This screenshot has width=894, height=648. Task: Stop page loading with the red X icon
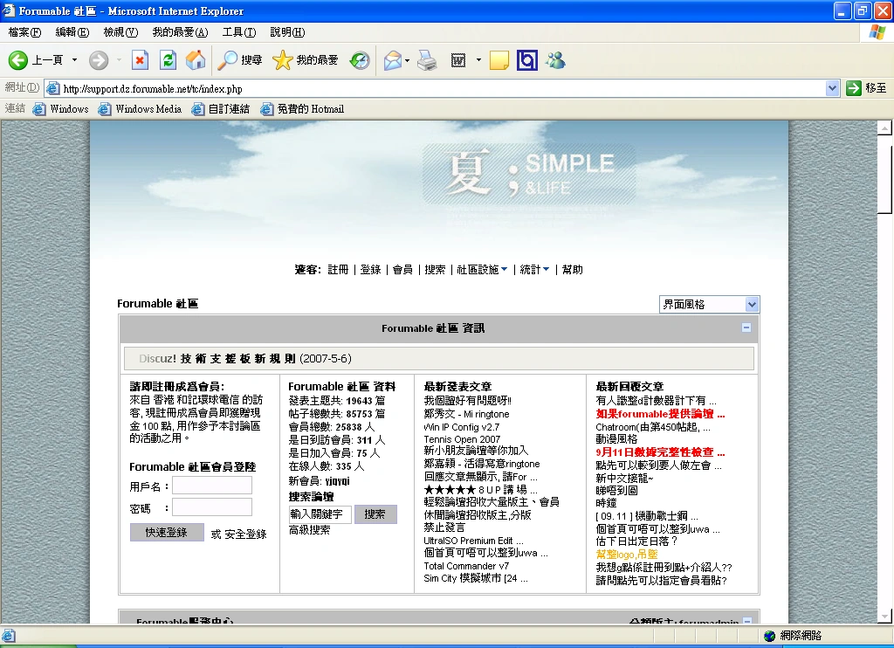pyautogui.click(x=140, y=60)
